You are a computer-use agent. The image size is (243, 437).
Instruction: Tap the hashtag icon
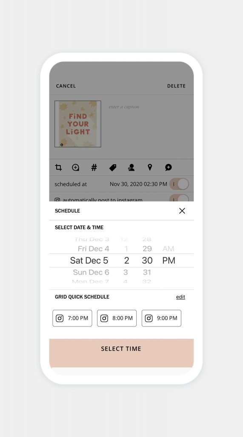click(x=94, y=167)
